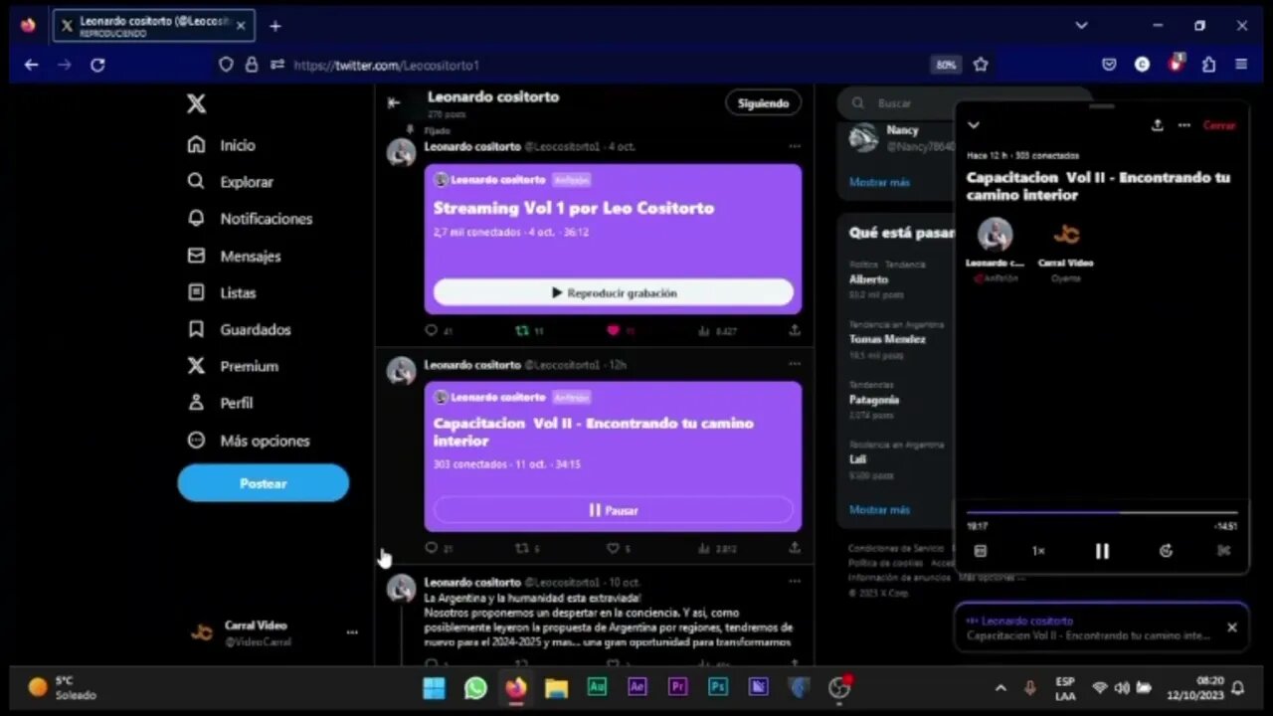Reload the page in Firefox

[97, 65]
